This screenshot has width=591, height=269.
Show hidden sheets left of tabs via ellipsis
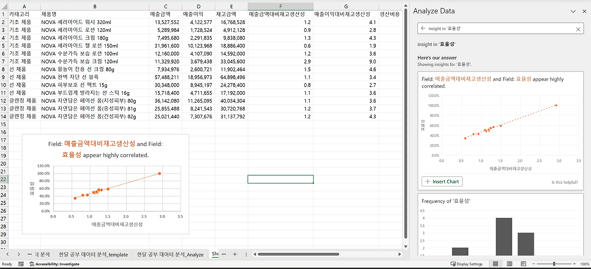(x=30, y=254)
